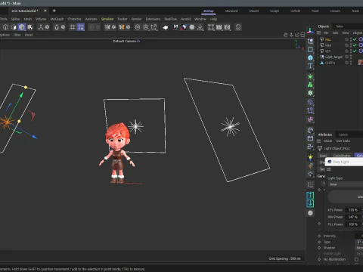Viewport: 363px width, 272px height.
Task: Click the yellow light bulb icon in sidebar
Action: click(310, 157)
